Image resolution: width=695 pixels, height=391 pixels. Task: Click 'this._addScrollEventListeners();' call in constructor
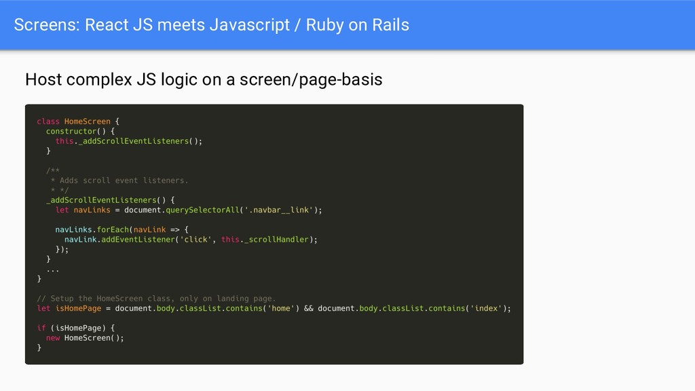[128, 141]
